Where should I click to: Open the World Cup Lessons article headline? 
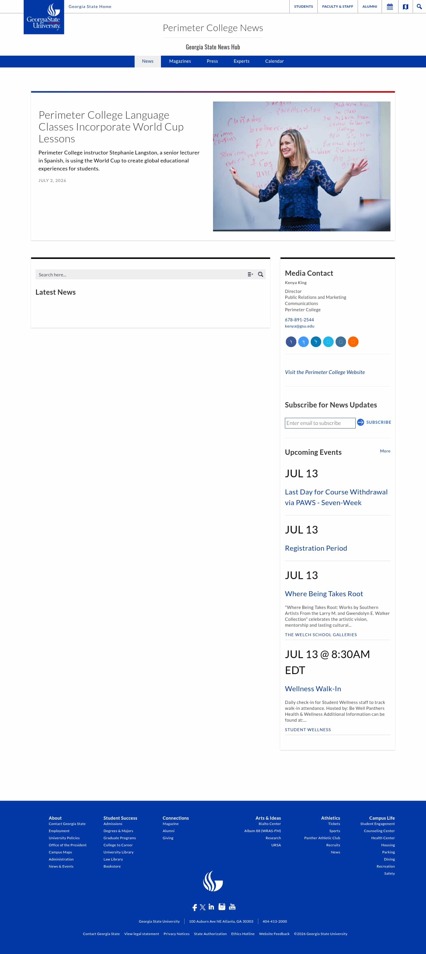111,127
